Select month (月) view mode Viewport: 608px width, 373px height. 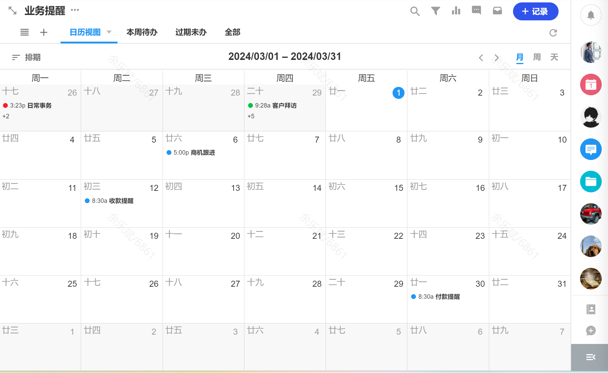520,57
